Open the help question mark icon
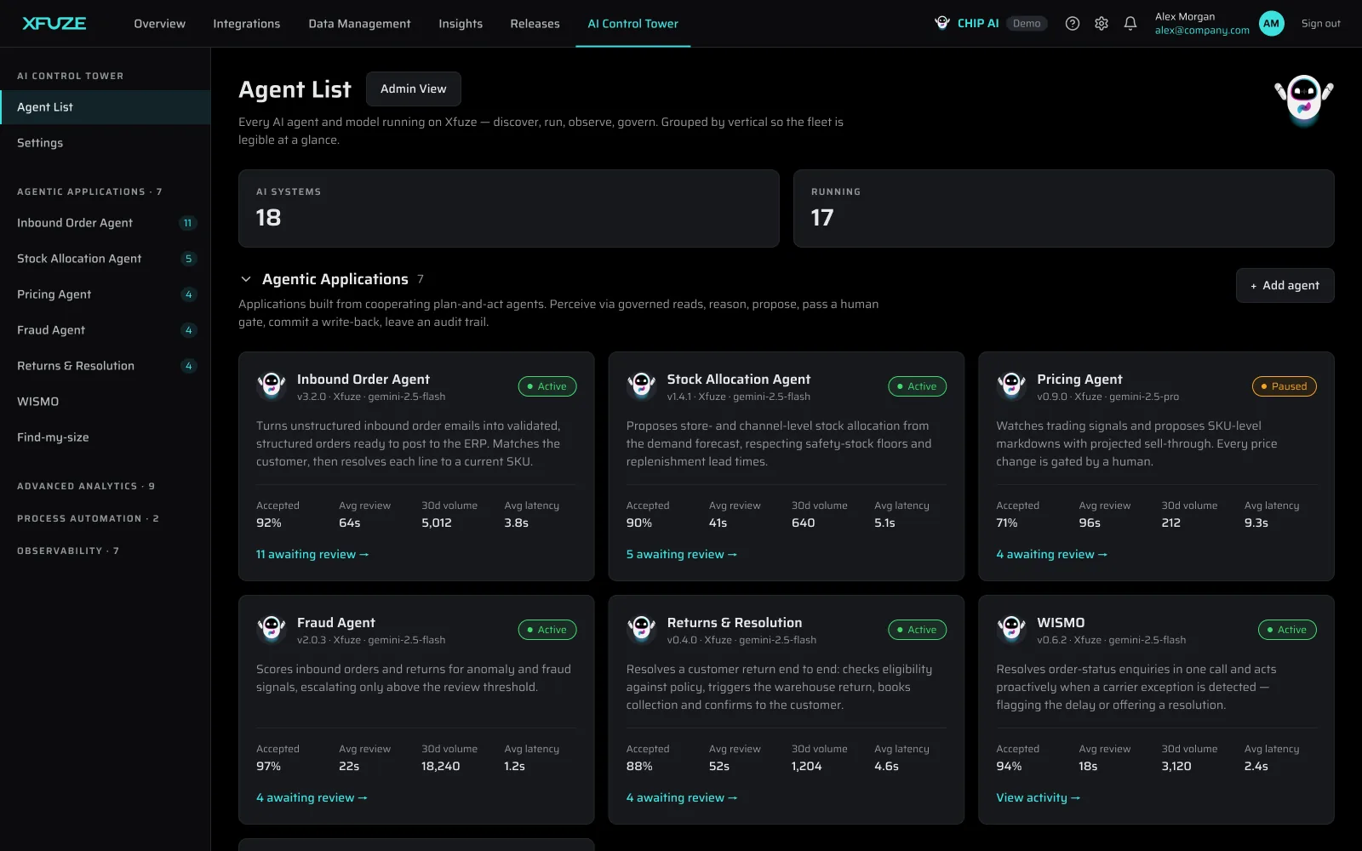1362x851 pixels. pos(1073,24)
